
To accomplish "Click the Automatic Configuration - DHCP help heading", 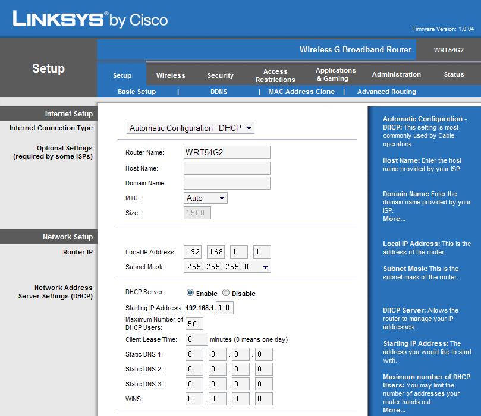I will (x=425, y=123).
